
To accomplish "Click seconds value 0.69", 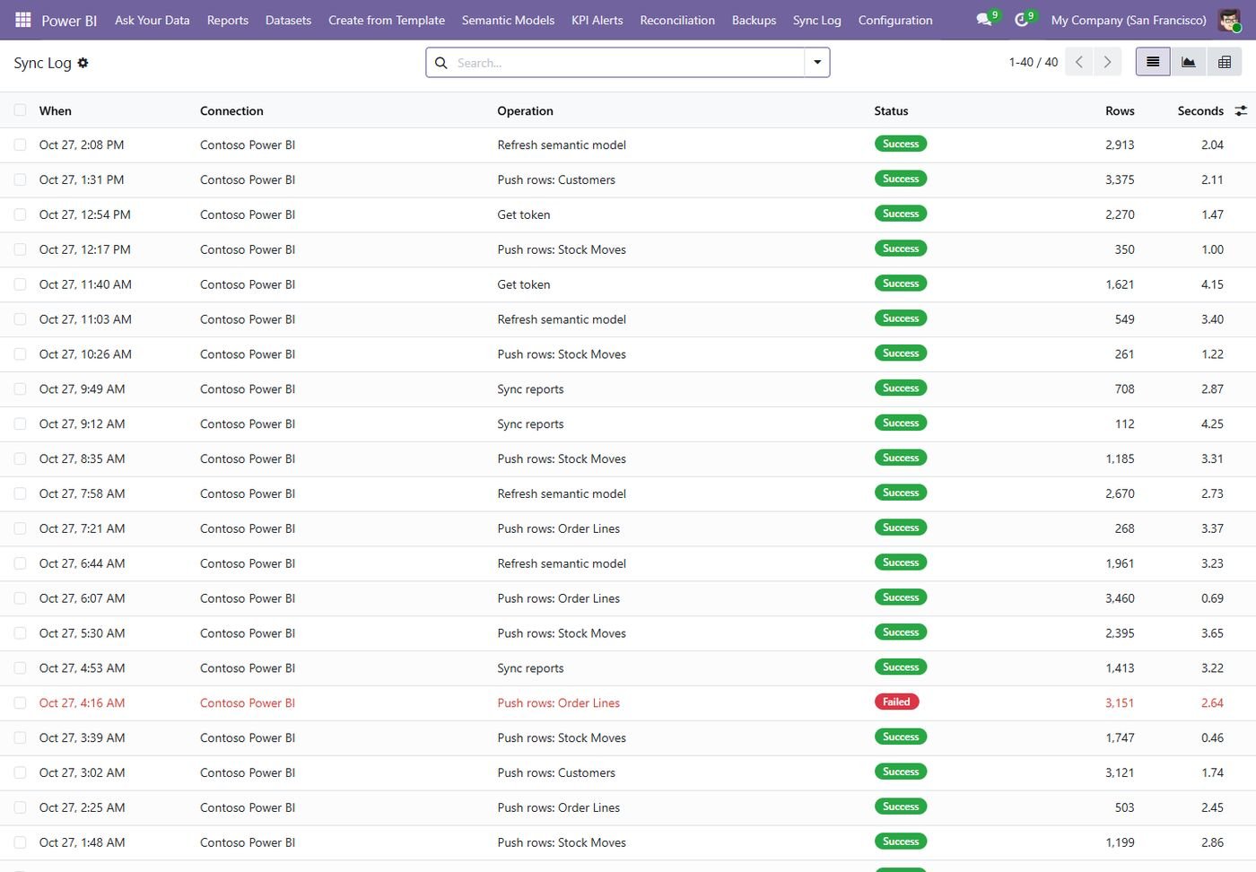I will [x=1212, y=598].
